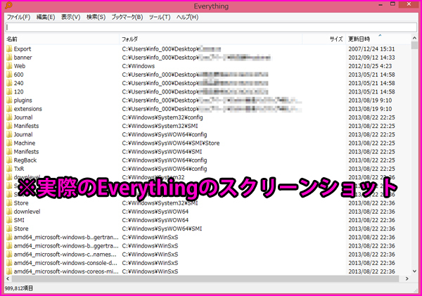The width and height of the screenshot is (422, 296).
Task: Click the date 2012/09/12 14:33
Action: pos(371,58)
